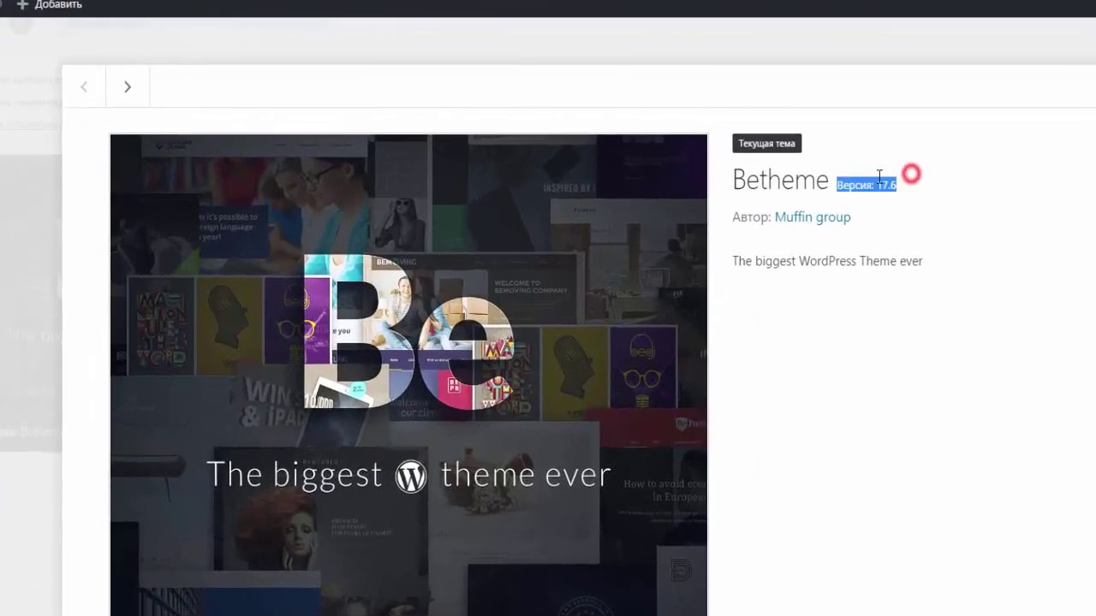The width and height of the screenshot is (1096, 616).
Task: Open the Добавить admin bar menu
Action: click(50, 5)
